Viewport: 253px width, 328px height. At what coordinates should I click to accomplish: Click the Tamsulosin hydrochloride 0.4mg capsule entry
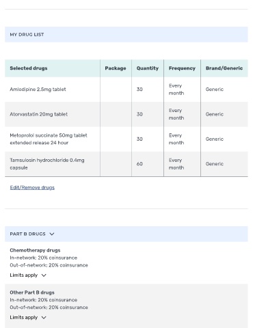[x=47, y=164]
